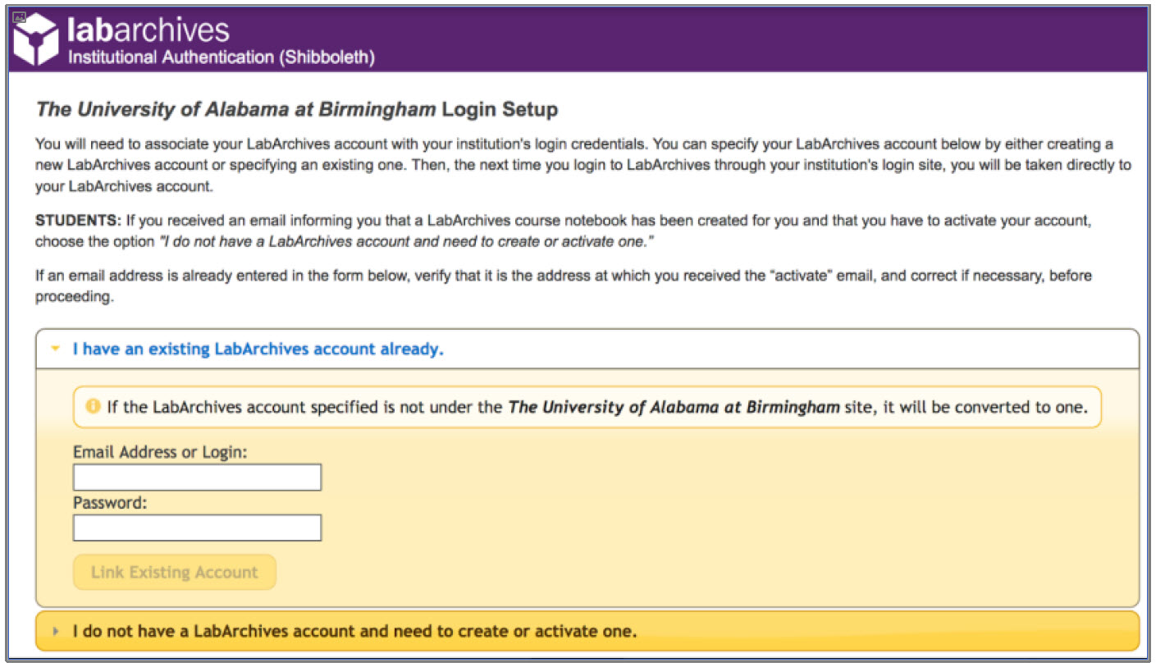Expand the create account section via right arrow
The width and height of the screenshot is (1156, 667).
[x=56, y=632]
